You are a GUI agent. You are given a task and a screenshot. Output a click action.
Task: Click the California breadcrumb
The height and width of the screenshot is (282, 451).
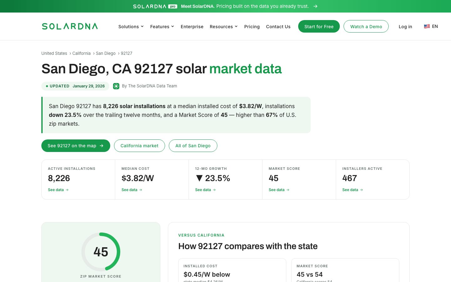click(x=81, y=53)
